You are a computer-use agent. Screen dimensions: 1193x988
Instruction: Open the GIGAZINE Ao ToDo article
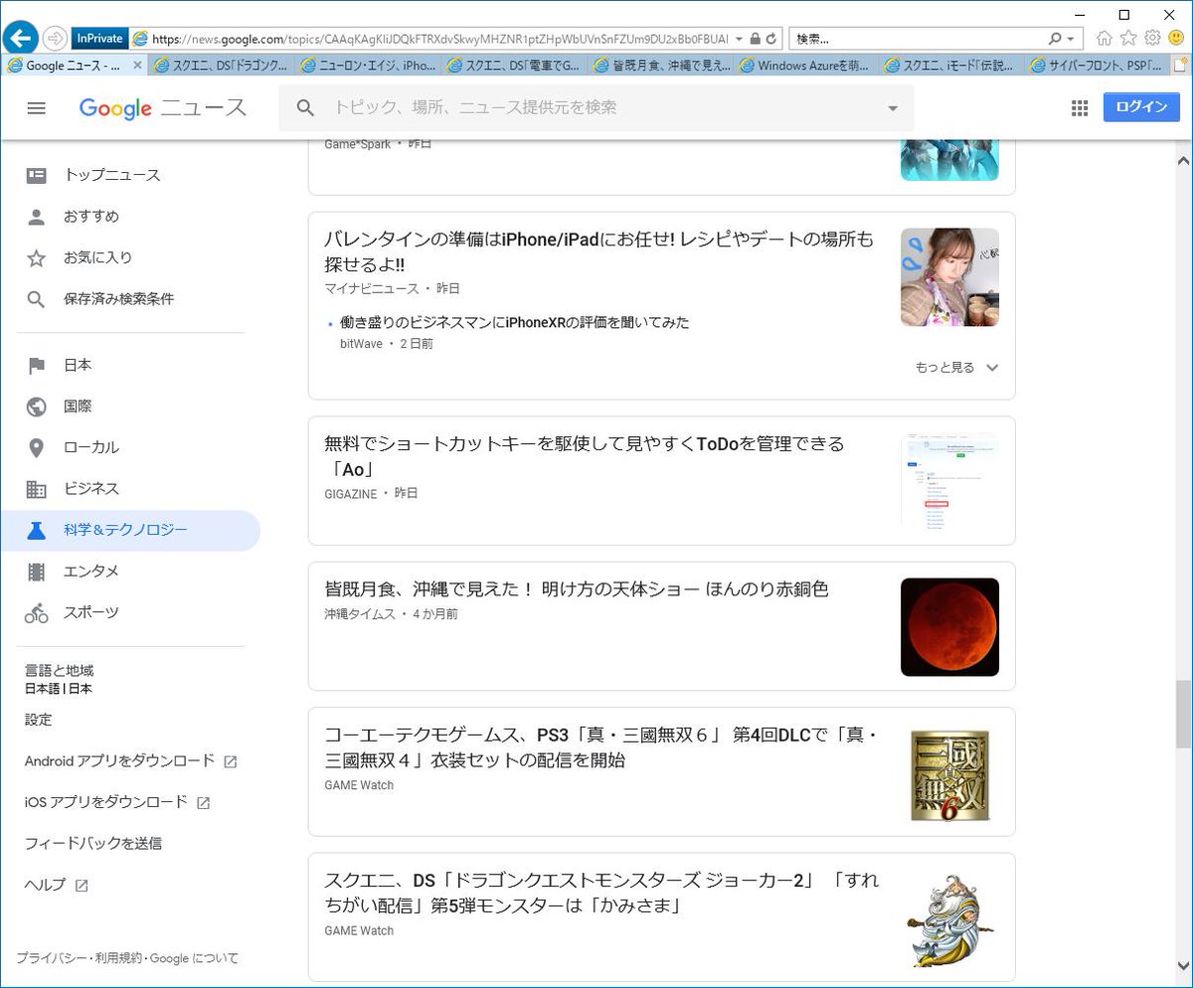click(x=585, y=456)
